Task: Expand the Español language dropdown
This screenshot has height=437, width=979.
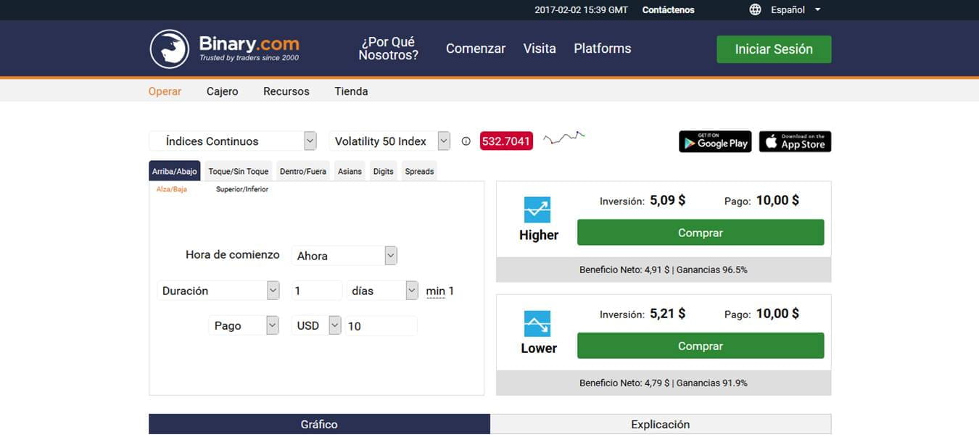Action: click(796, 10)
